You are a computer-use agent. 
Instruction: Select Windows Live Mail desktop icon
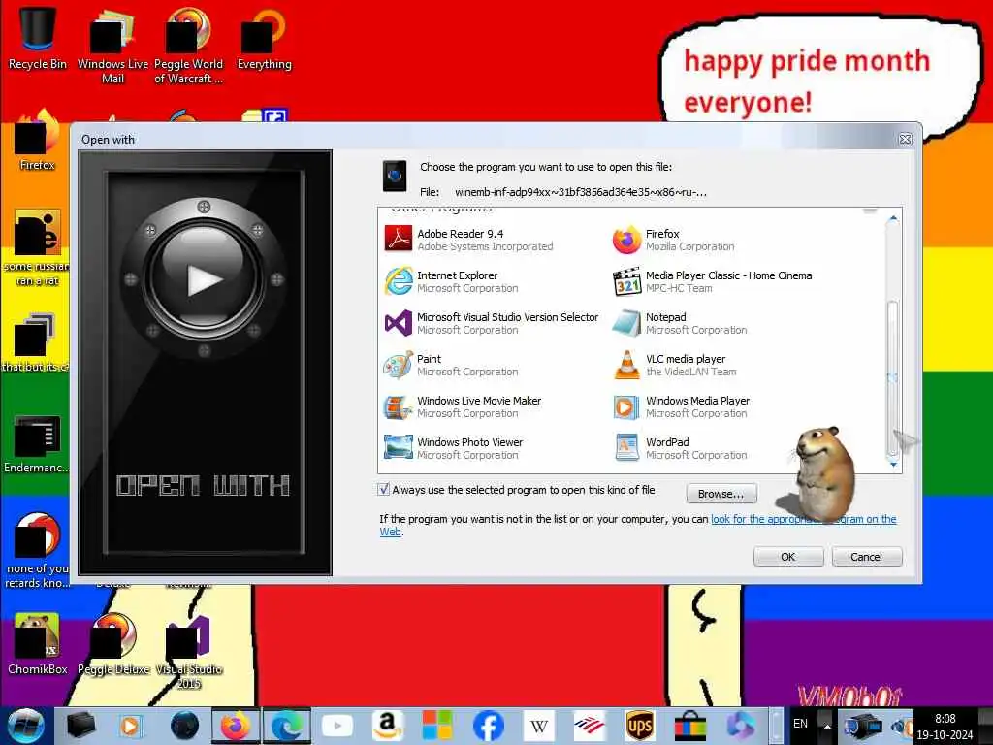[x=112, y=45]
